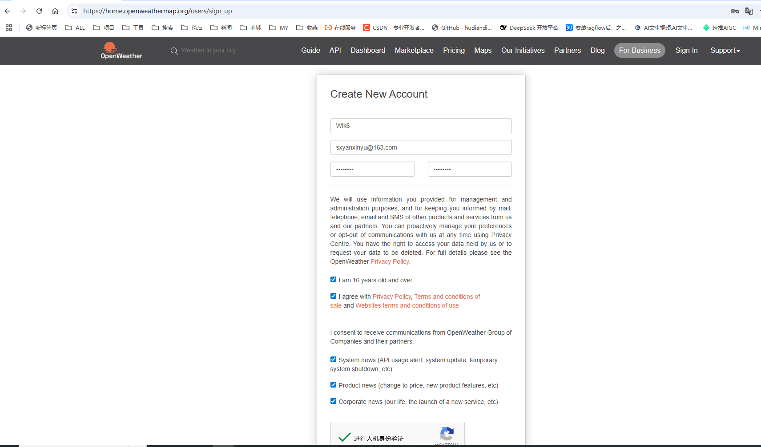Go to Dashboard in the navbar
The width and height of the screenshot is (761, 447).
pyautogui.click(x=368, y=51)
